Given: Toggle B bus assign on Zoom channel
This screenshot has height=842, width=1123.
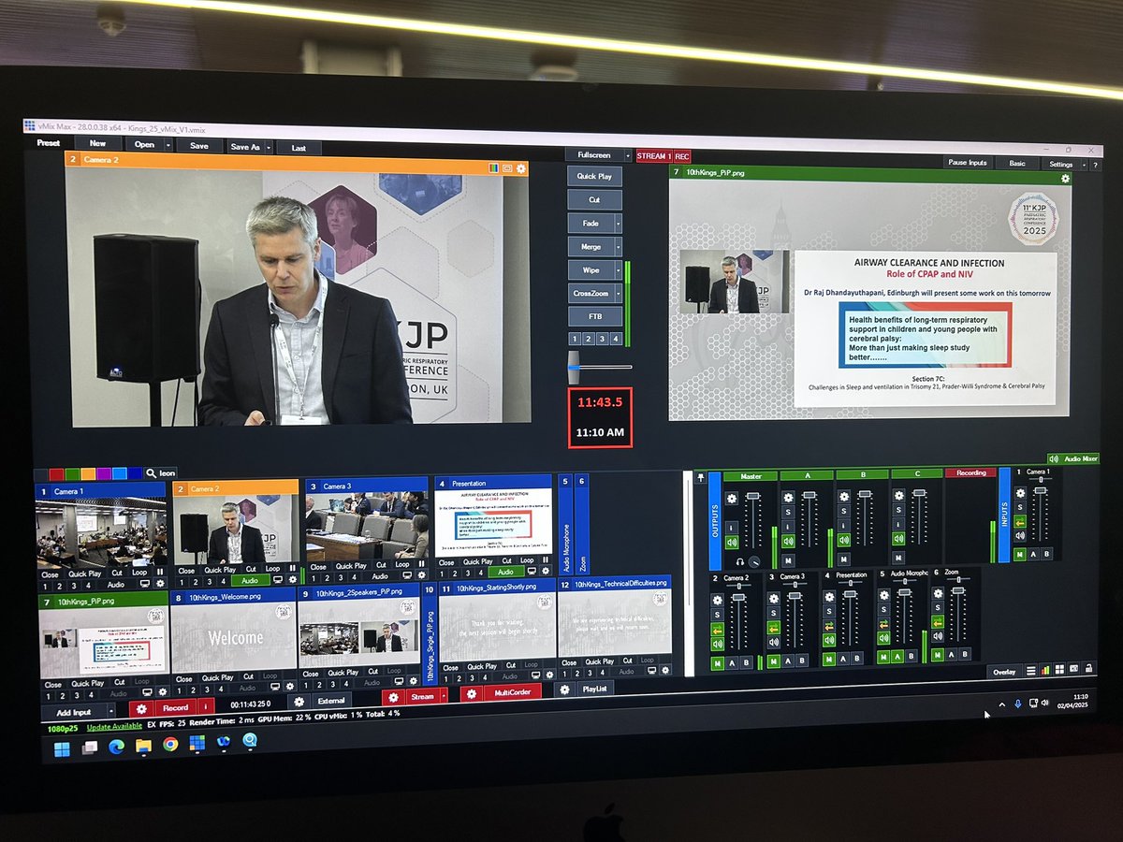Looking at the screenshot, I should pyautogui.click(x=965, y=653).
